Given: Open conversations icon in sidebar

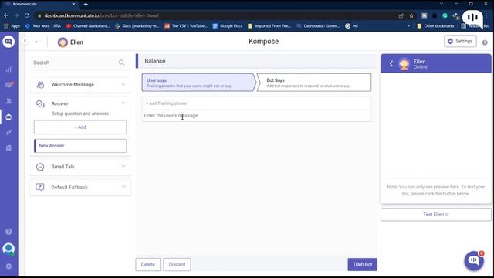Looking at the screenshot, I should tap(8, 84).
